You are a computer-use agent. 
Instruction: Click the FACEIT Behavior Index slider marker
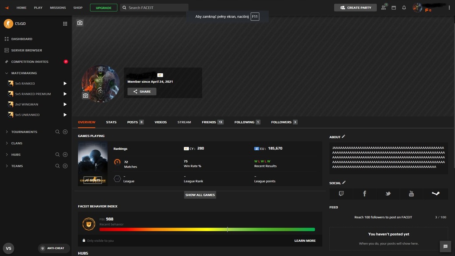[x=227, y=229]
